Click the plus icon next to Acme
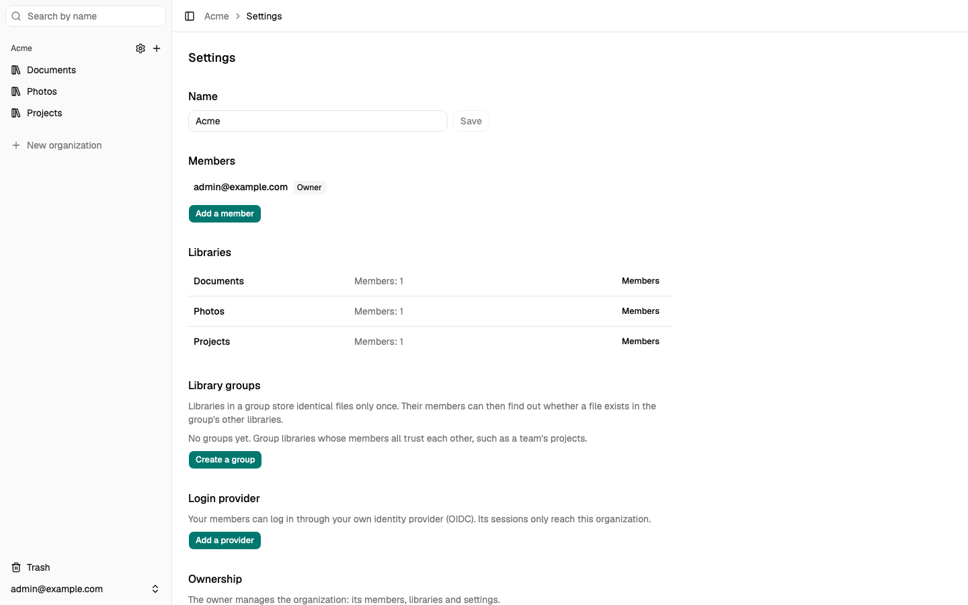This screenshot has width=968, height=605. tap(157, 48)
